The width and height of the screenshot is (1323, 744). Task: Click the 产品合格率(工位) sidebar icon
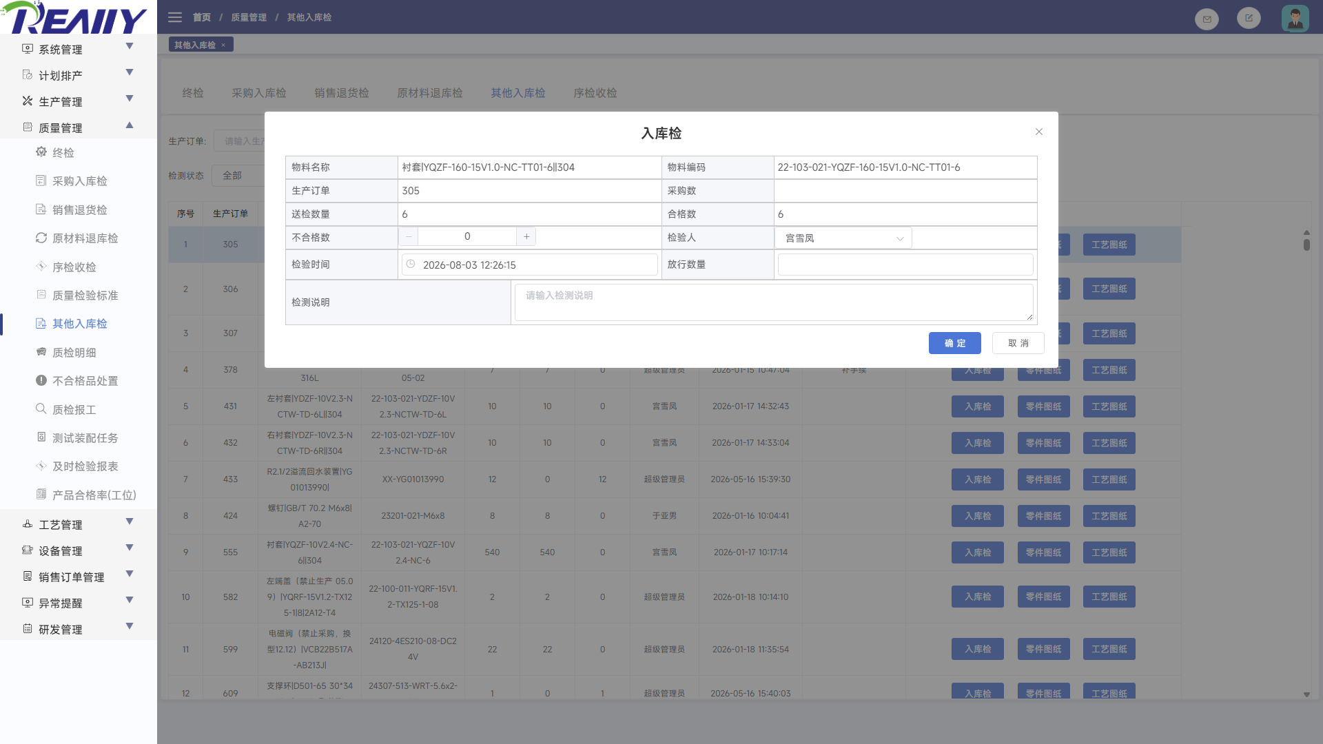[x=41, y=495]
